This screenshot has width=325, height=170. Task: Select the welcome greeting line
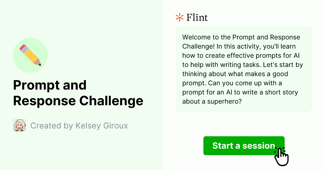(x=241, y=37)
